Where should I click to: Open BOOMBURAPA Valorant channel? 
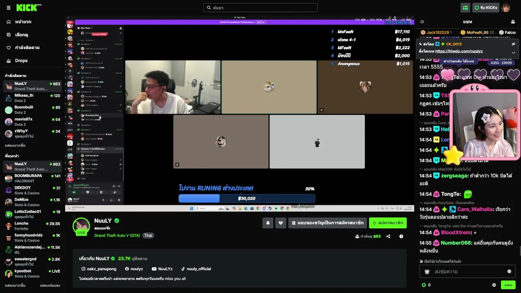[33, 178]
